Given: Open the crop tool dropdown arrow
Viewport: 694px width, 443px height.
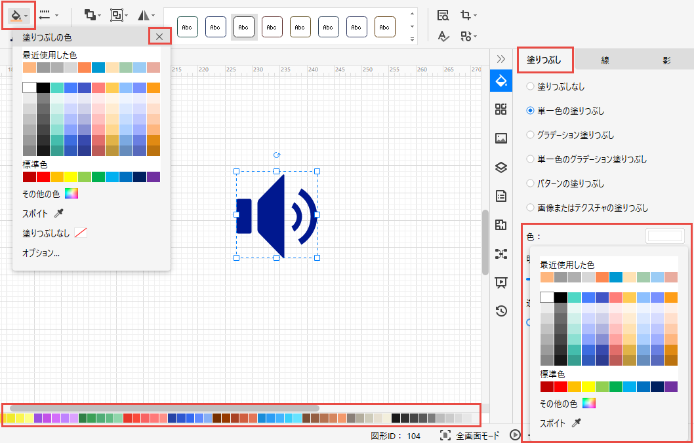Looking at the screenshot, I should (x=475, y=15).
